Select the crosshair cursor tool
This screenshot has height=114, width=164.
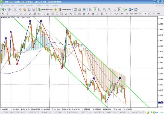click(x=8, y=14)
